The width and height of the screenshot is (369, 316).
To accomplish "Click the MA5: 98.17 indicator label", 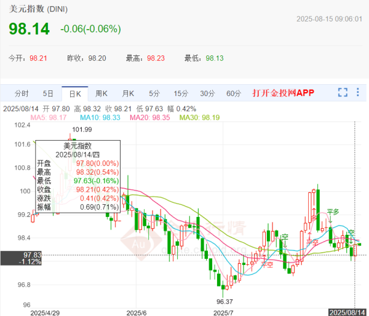I will 49,117.
